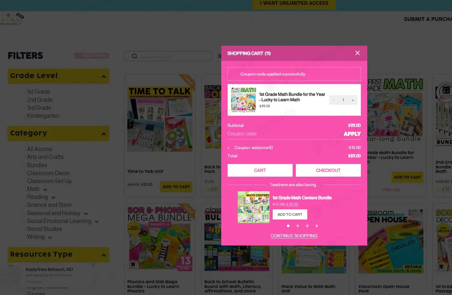This screenshot has height=295, width=452.
Task: Open the full CART page
Action: click(x=260, y=170)
